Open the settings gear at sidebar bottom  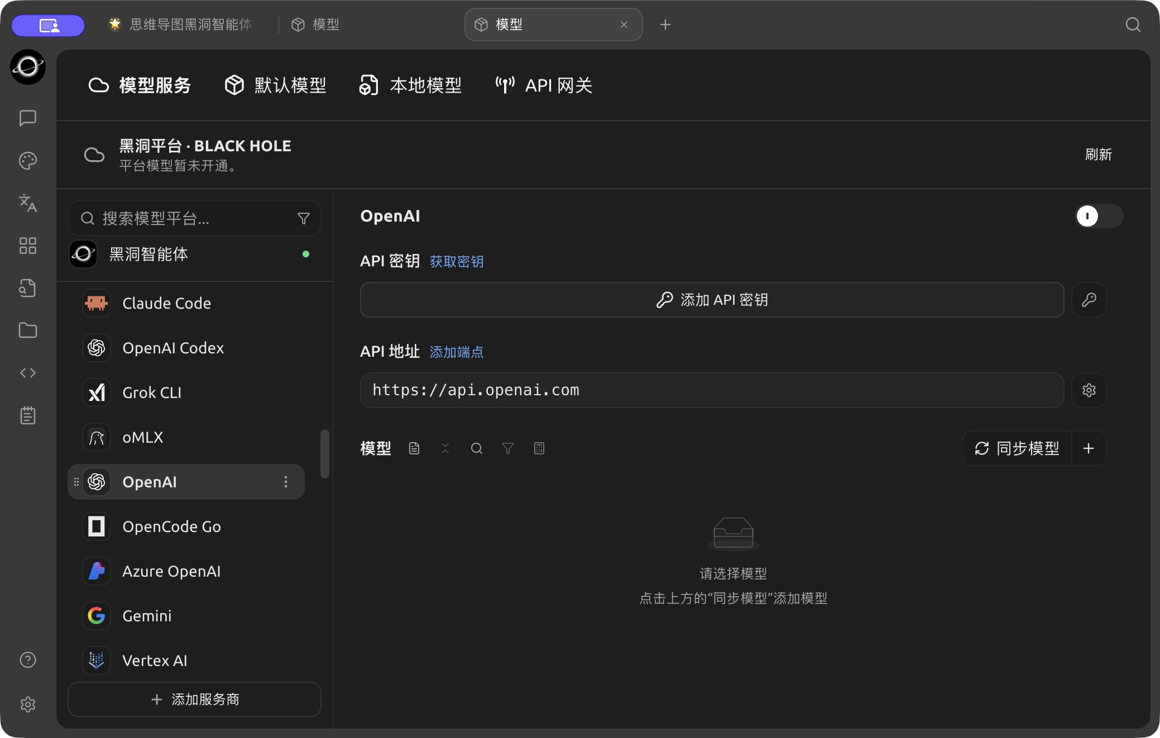click(28, 705)
